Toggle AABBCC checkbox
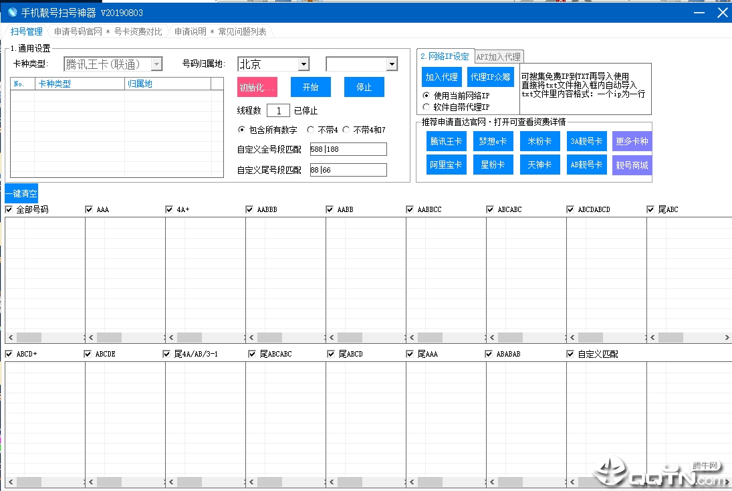Screen dimensions: 732x491 [410, 209]
